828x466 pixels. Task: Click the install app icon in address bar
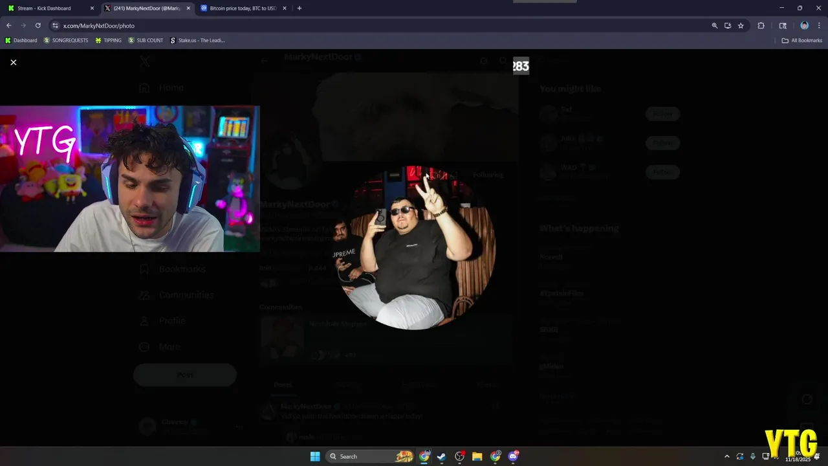point(728,25)
